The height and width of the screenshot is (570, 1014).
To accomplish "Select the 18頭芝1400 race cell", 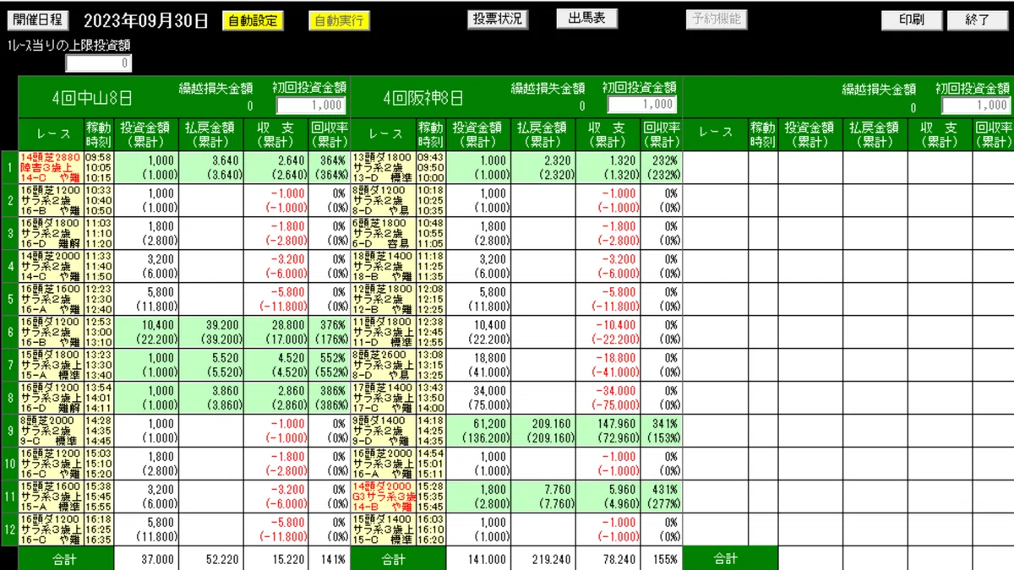I will pos(383,267).
